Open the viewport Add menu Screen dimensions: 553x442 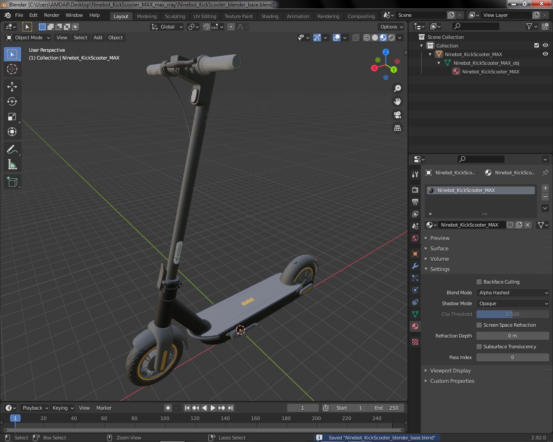tap(98, 38)
